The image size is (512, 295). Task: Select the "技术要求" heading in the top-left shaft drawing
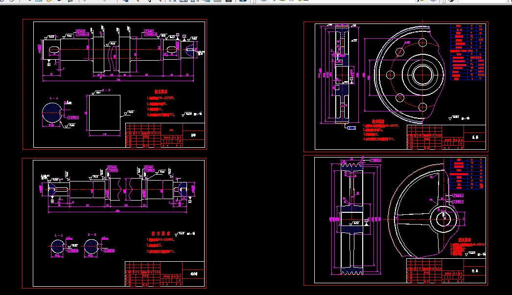[161, 92]
